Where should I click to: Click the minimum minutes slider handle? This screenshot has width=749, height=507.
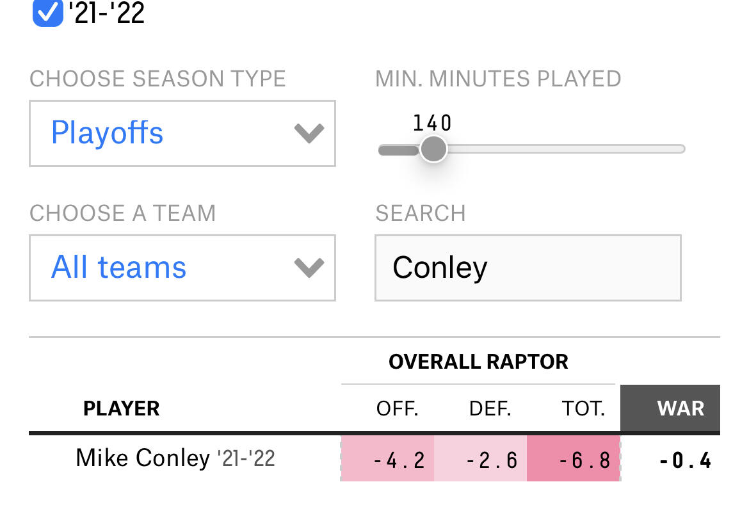(x=433, y=149)
